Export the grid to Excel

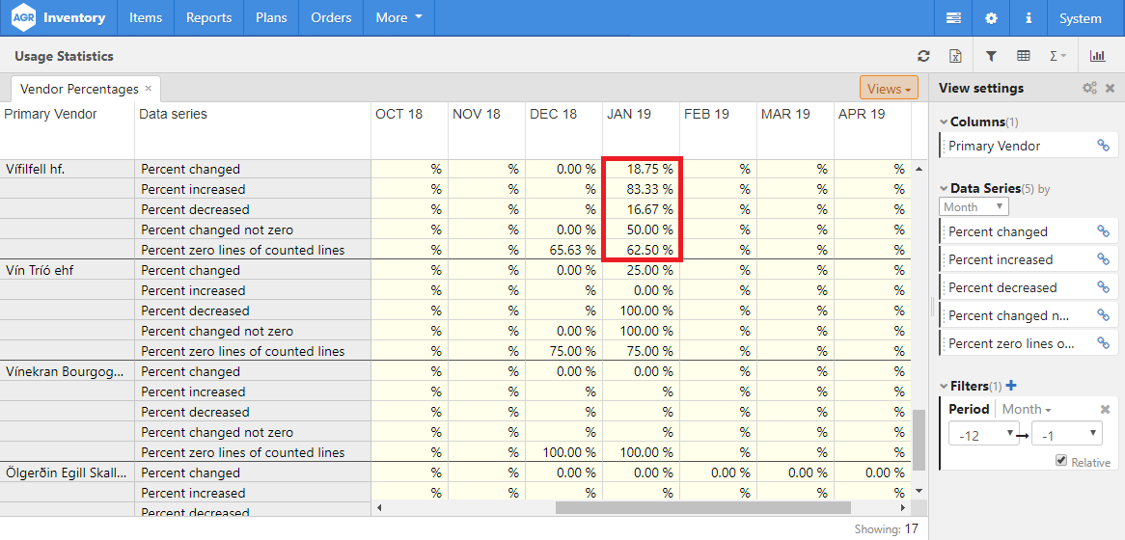[x=955, y=57]
